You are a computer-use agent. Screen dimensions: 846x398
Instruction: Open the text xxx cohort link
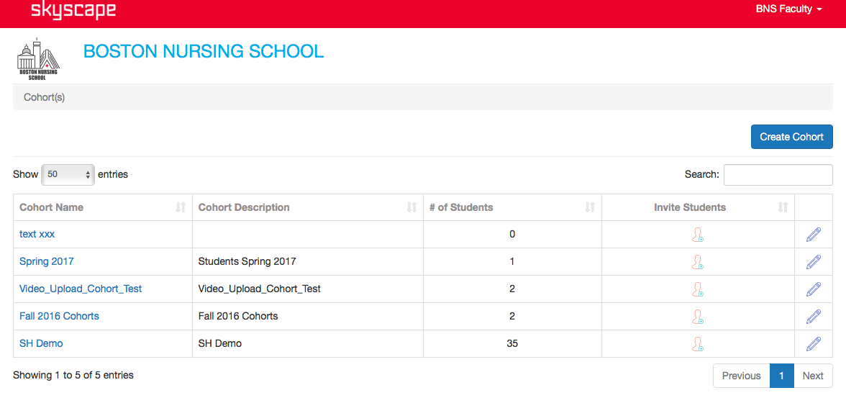(37, 235)
